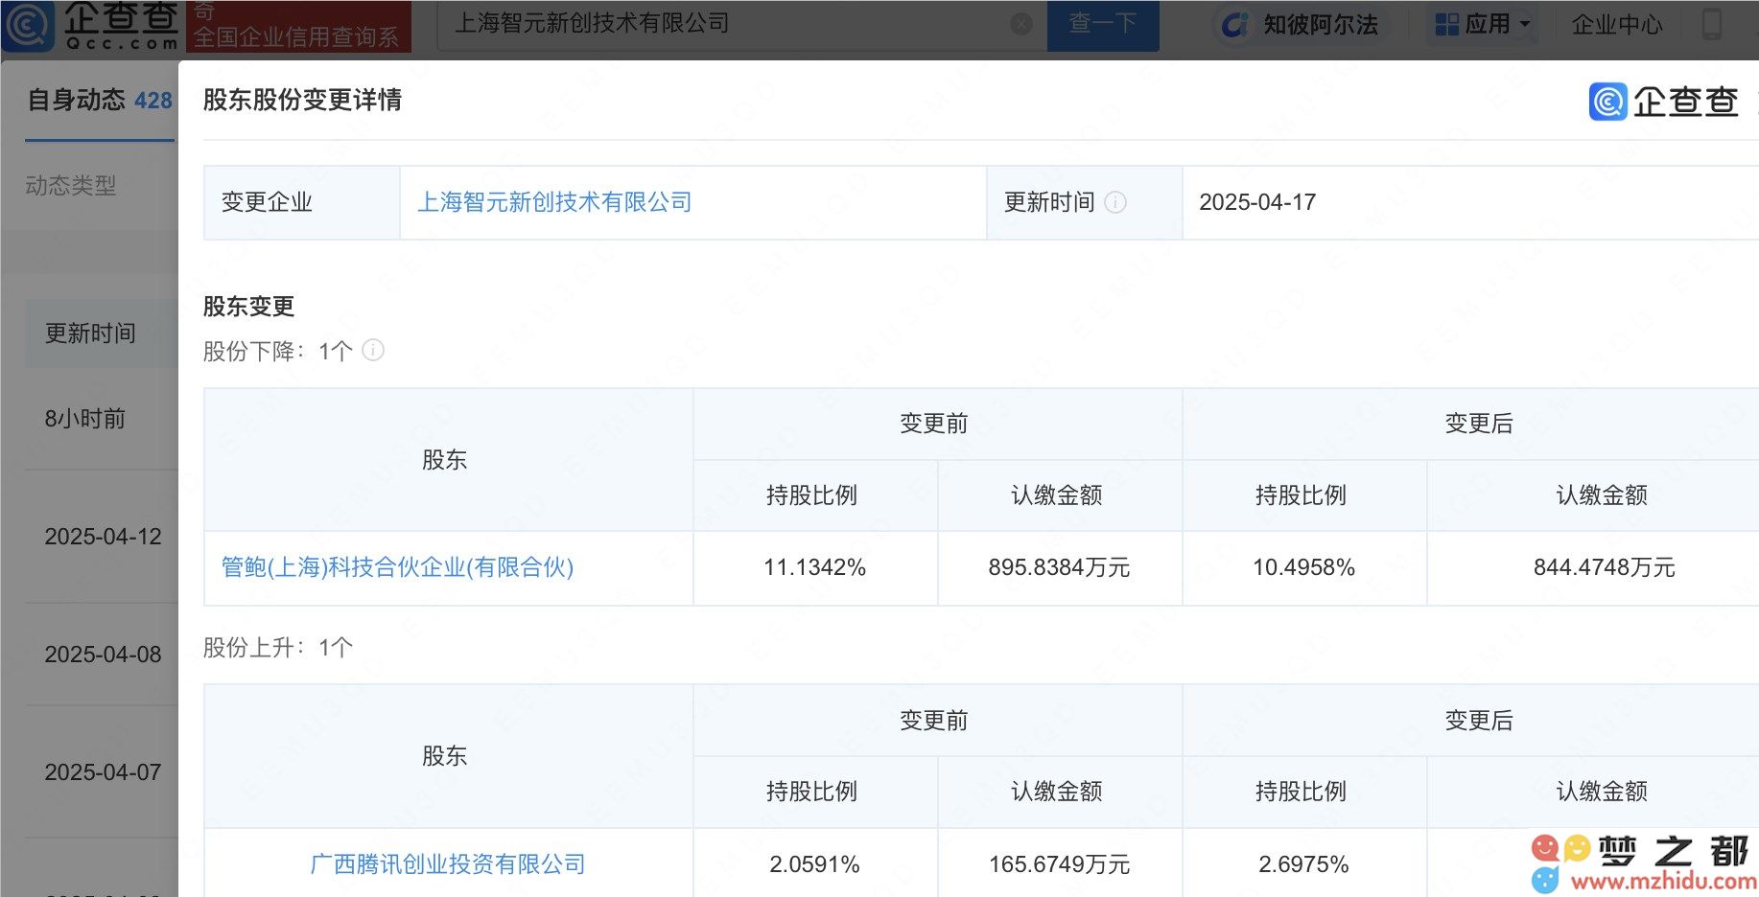1759x897 pixels.
Task: Click the 10.4958% holding ratio cell
Action: (1304, 567)
